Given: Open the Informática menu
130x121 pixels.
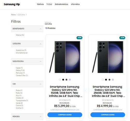Looking at the screenshot, I should coord(75,4).
